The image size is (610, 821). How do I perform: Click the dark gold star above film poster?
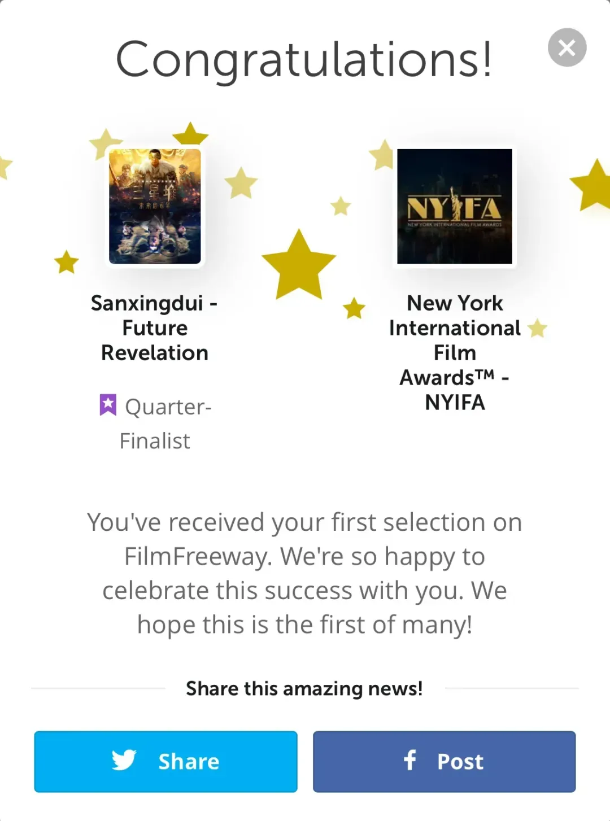point(190,135)
